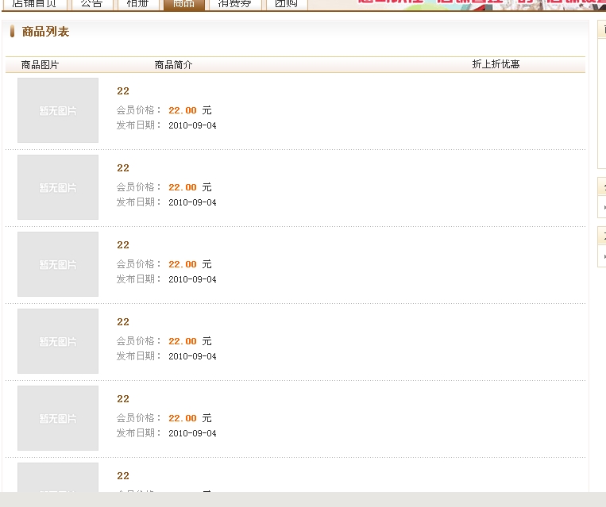Click the second product's 暂无图片 thumbnail
606x507 pixels.
58,187
